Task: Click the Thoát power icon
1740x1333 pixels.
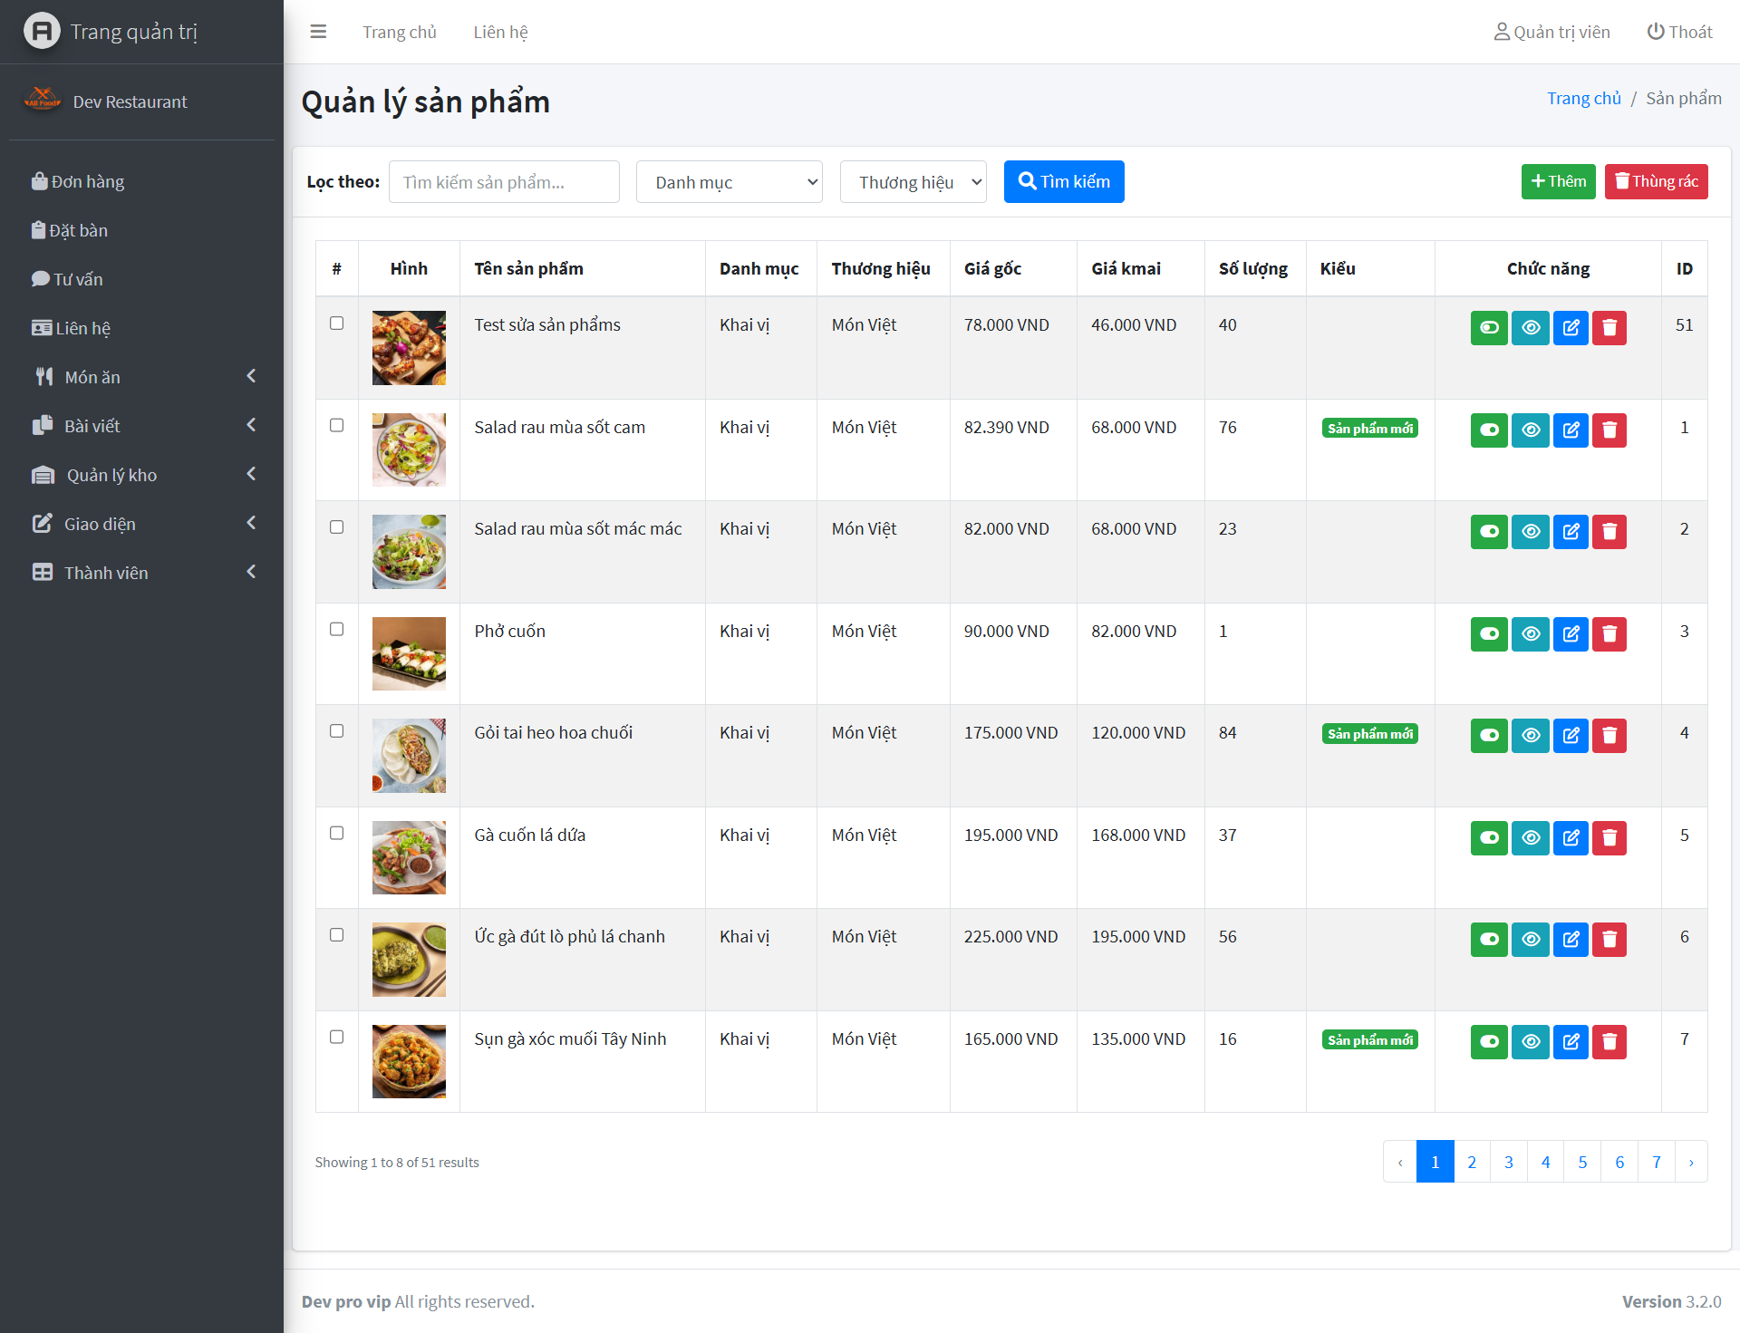Action: point(1656,32)
